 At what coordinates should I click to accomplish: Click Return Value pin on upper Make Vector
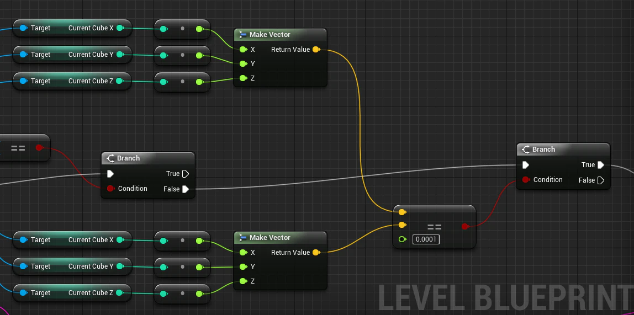pos(316,50)
